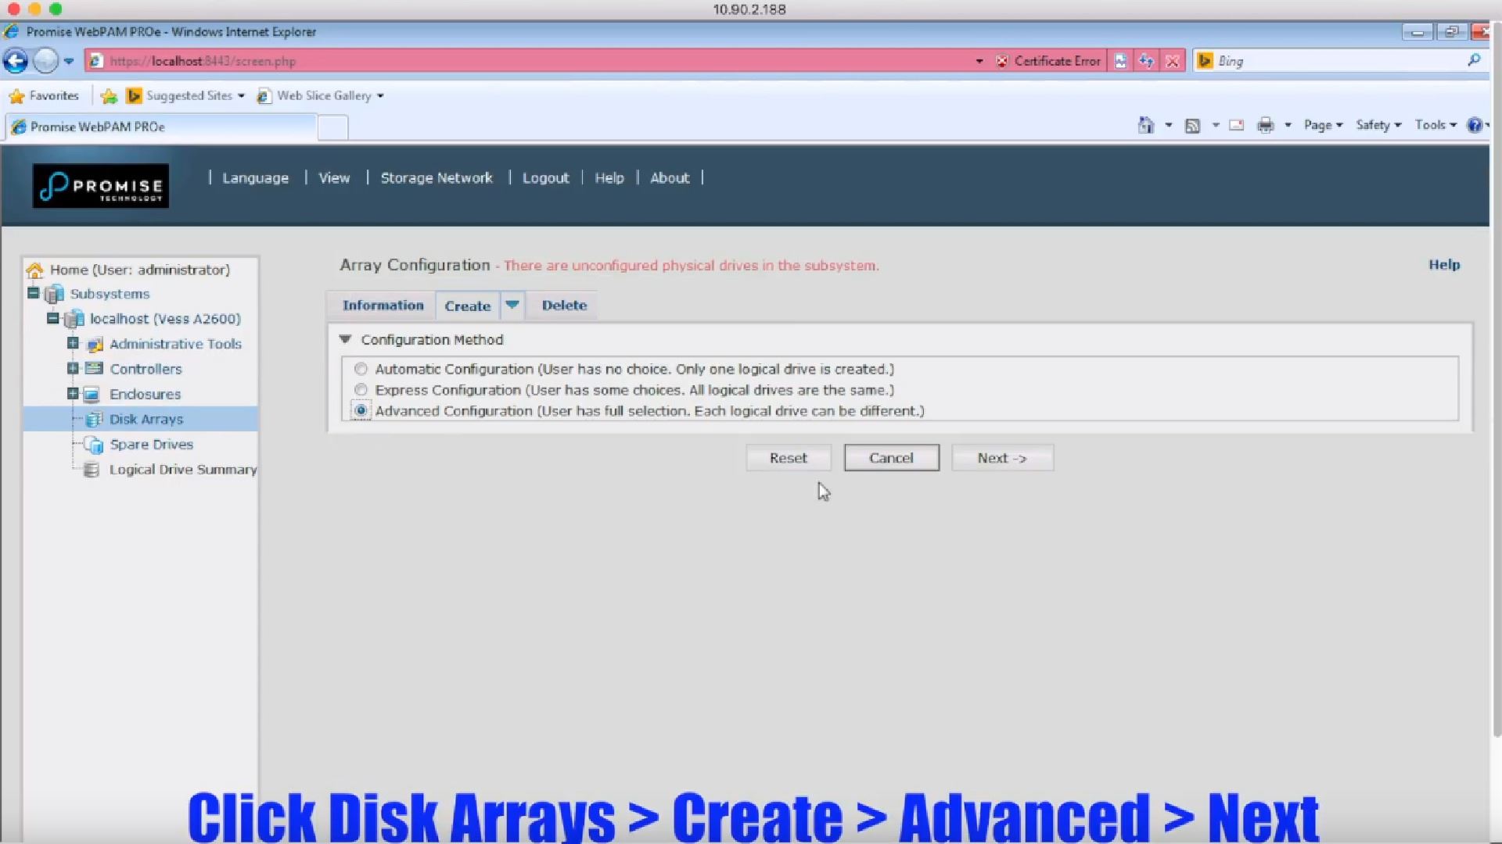Open the Create tab dropdown arrow
The width and height of the screenshot is (1502, 844).
(x=512, y=305)
